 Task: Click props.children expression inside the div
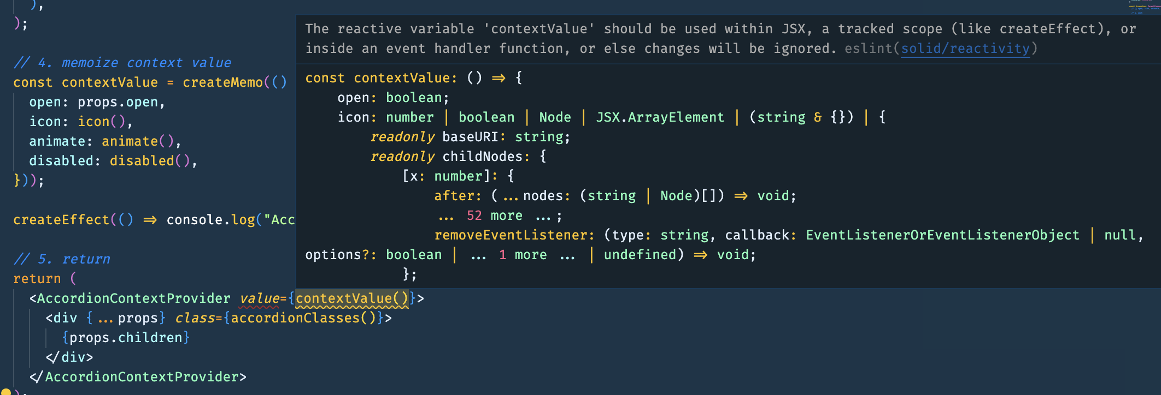click(126, 338)
